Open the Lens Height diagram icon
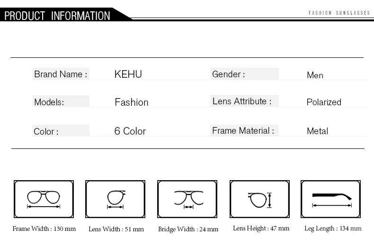The height and width of the screenshot is (247, 374). pyautogui.click(x=259, y=199)
